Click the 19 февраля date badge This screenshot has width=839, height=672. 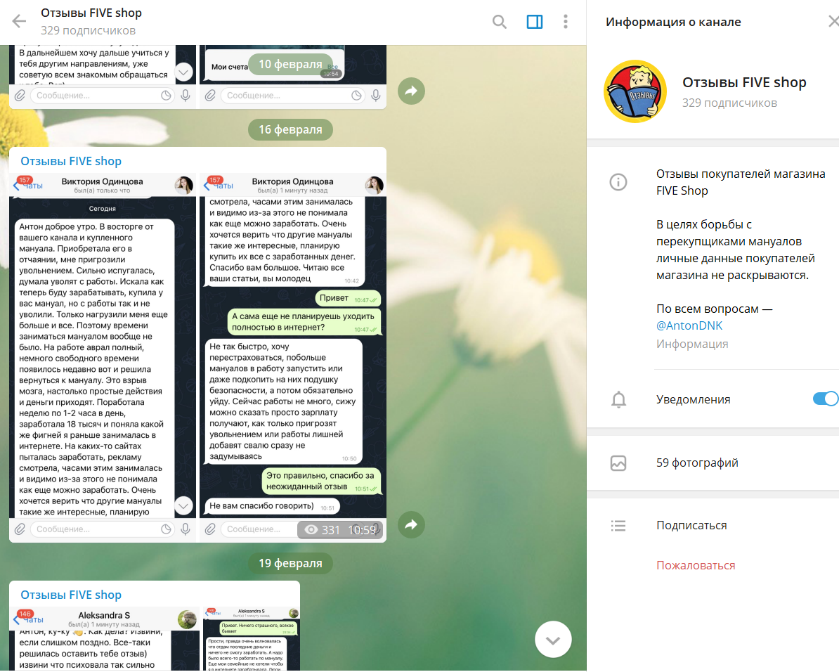[290, 563]
